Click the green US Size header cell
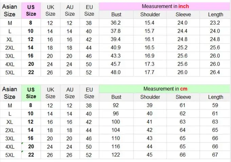The width and height of the screenshot is (231, 162). click(31, 93)
